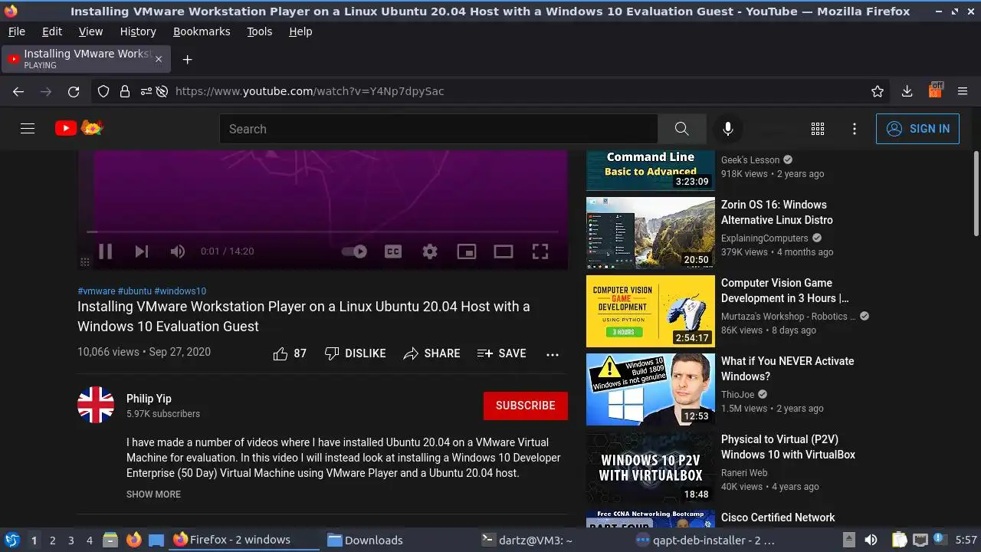Open the Help menu
Viewport: 981px width, 552px height.
point(300,31)
